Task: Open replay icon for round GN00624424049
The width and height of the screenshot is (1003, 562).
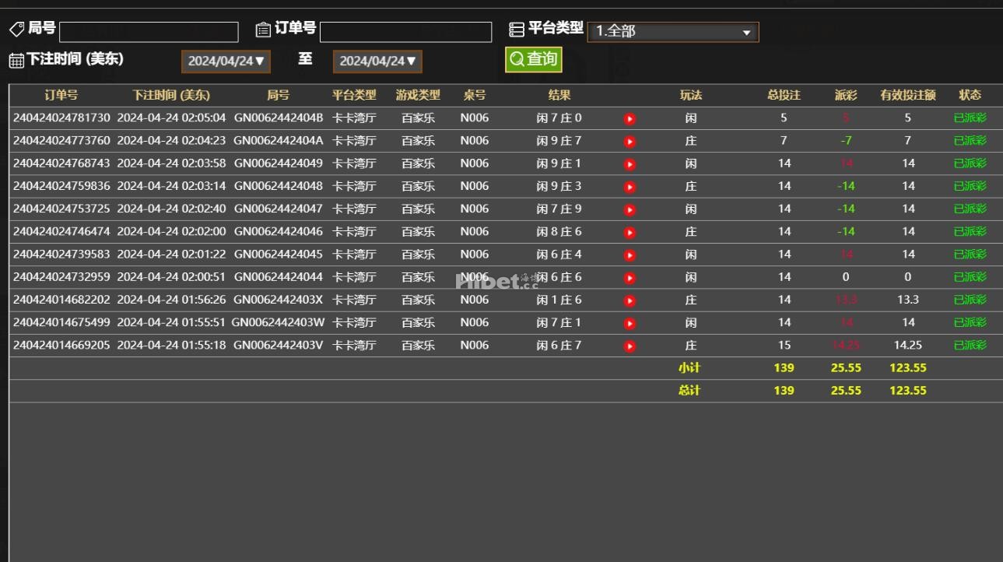Action: coord(630,164)
